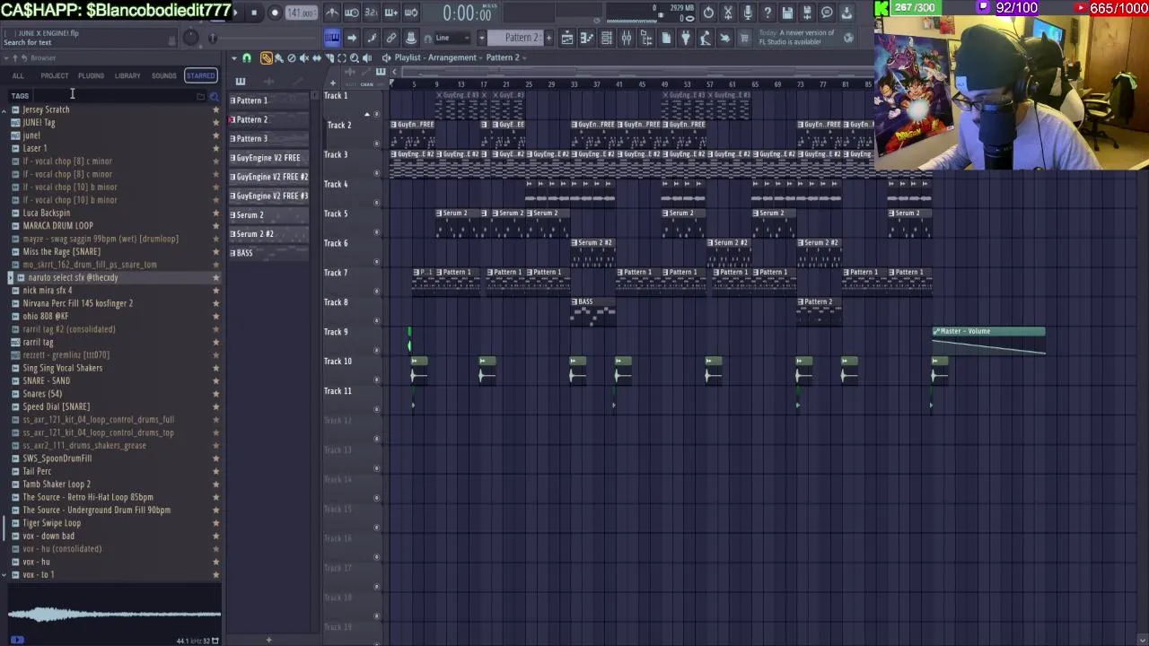Switch to the PLUGINS browser tab
The image size is (1149, 646).
click(x=91, y=76)
